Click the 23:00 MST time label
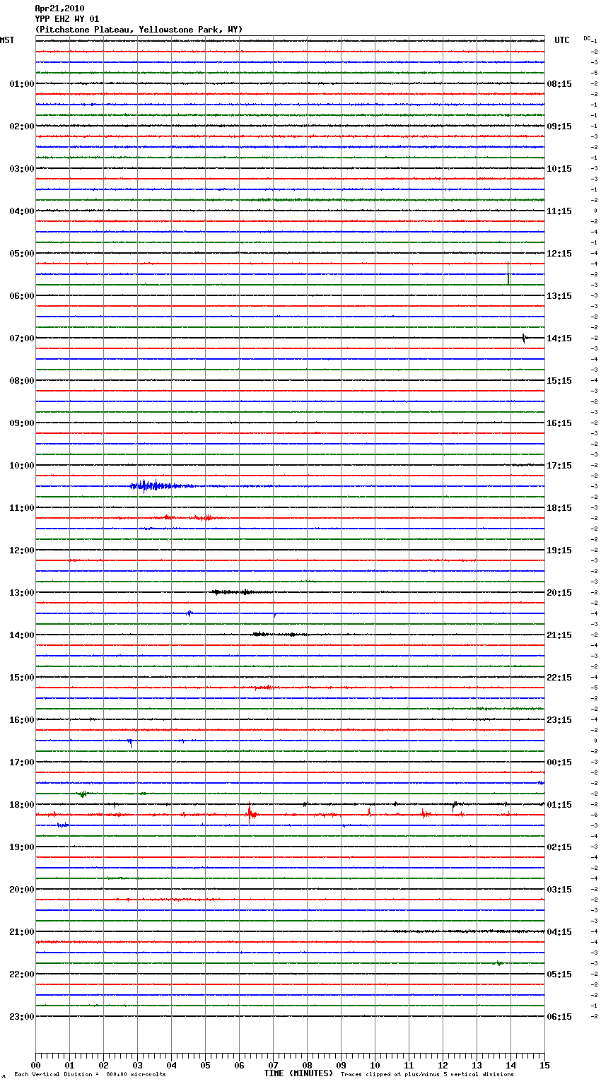This screenshot has width=601, height=1084. (21, 1017)
